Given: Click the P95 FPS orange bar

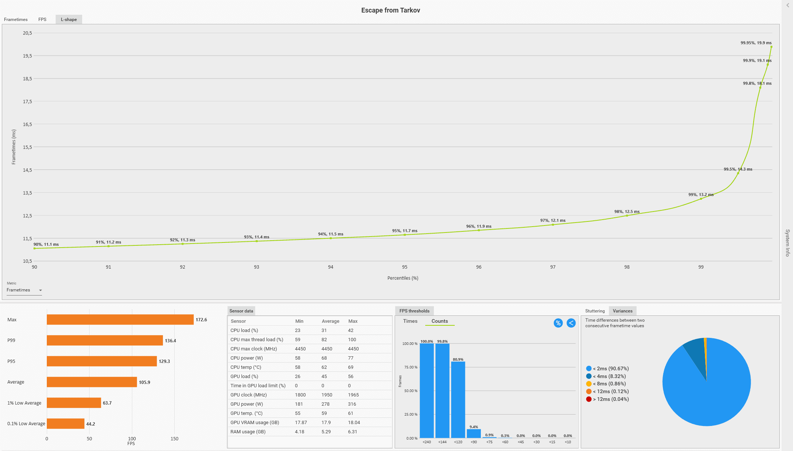Looking at the screenshot, I should tap(102, 361).
